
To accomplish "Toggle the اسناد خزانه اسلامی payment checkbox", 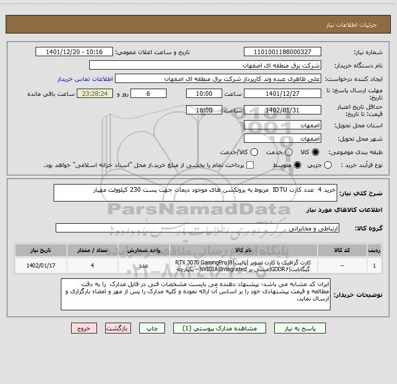I will point(250,165).
